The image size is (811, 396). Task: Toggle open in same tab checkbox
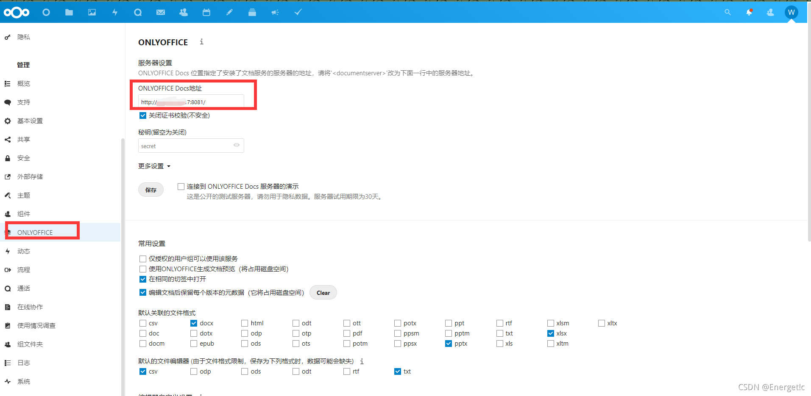[143, 279]
